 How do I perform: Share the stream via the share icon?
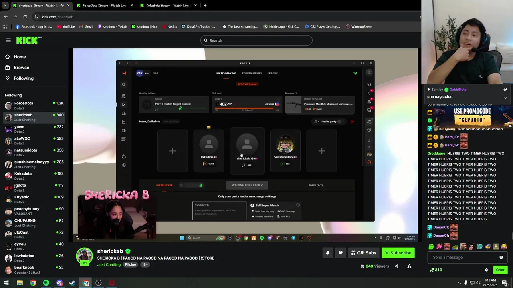click(x=396, y=266)
